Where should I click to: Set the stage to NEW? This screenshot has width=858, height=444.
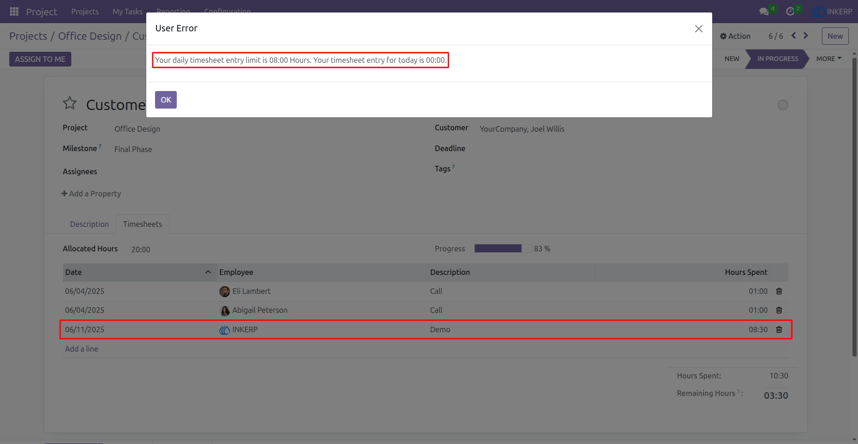click(x=732, y=59)
